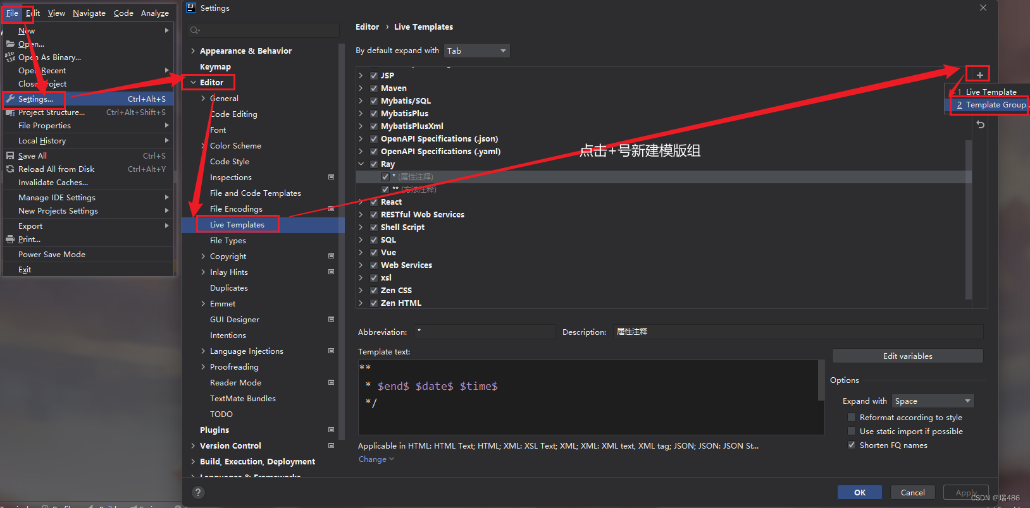The image size is (1030, 508).
Task: Enable Use static import if possible
Action: (852, 431)
